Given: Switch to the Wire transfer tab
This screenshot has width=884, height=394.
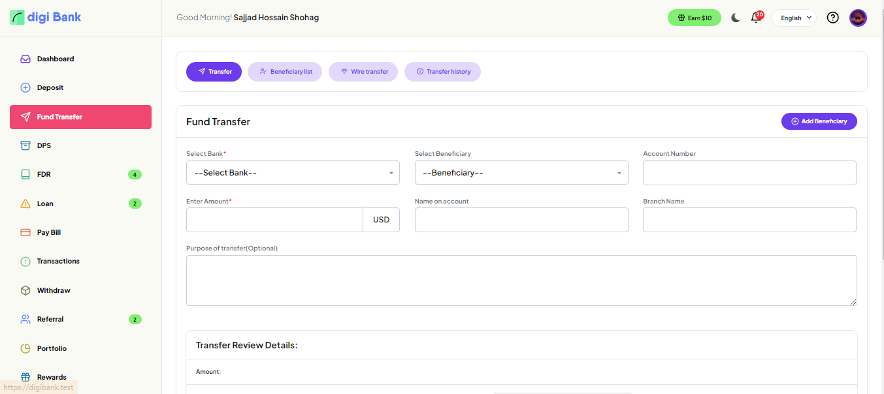Looking at the screenshot, I should 363,72.
